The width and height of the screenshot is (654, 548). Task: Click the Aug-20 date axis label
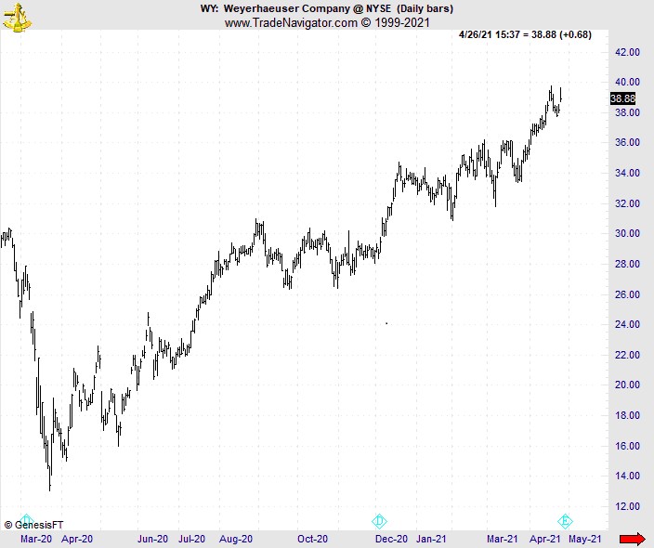[236, 539]
